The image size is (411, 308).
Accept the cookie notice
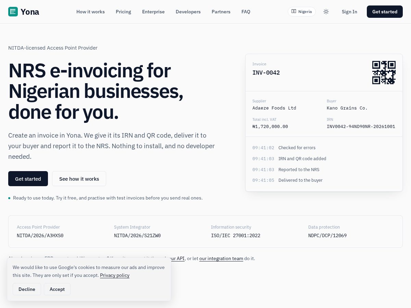pyautogui.click(x=57, y=289)
